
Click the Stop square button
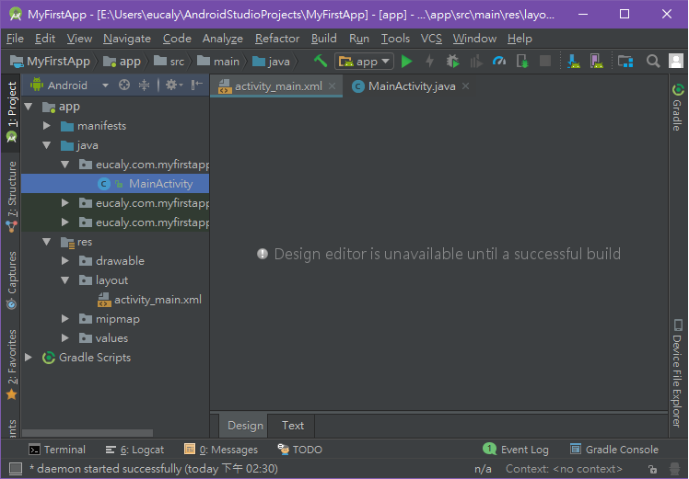545,61
